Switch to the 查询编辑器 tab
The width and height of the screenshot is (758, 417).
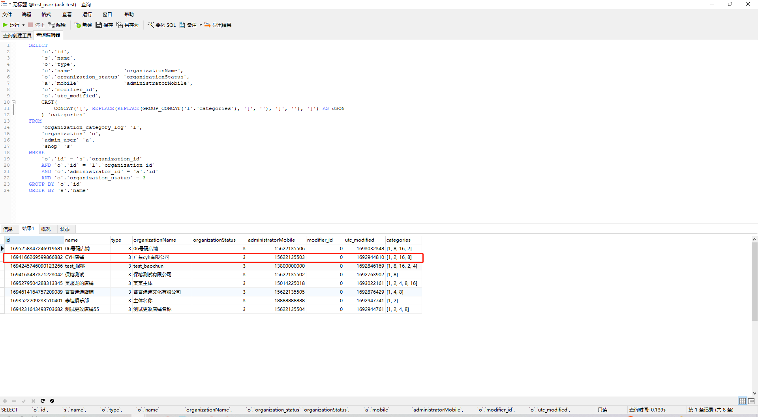click(x=48, y=35)
